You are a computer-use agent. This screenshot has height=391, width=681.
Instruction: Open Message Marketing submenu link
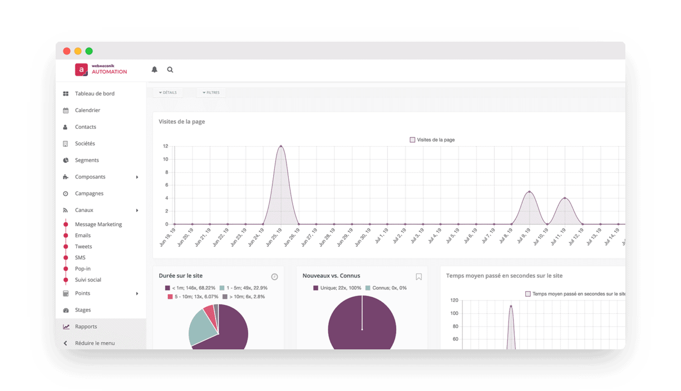(98, 224)
